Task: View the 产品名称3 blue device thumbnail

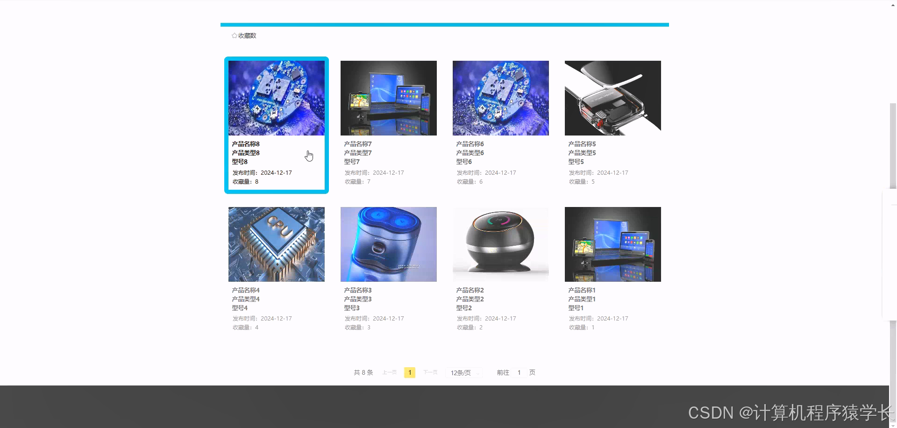Action: tap(388, 244)
